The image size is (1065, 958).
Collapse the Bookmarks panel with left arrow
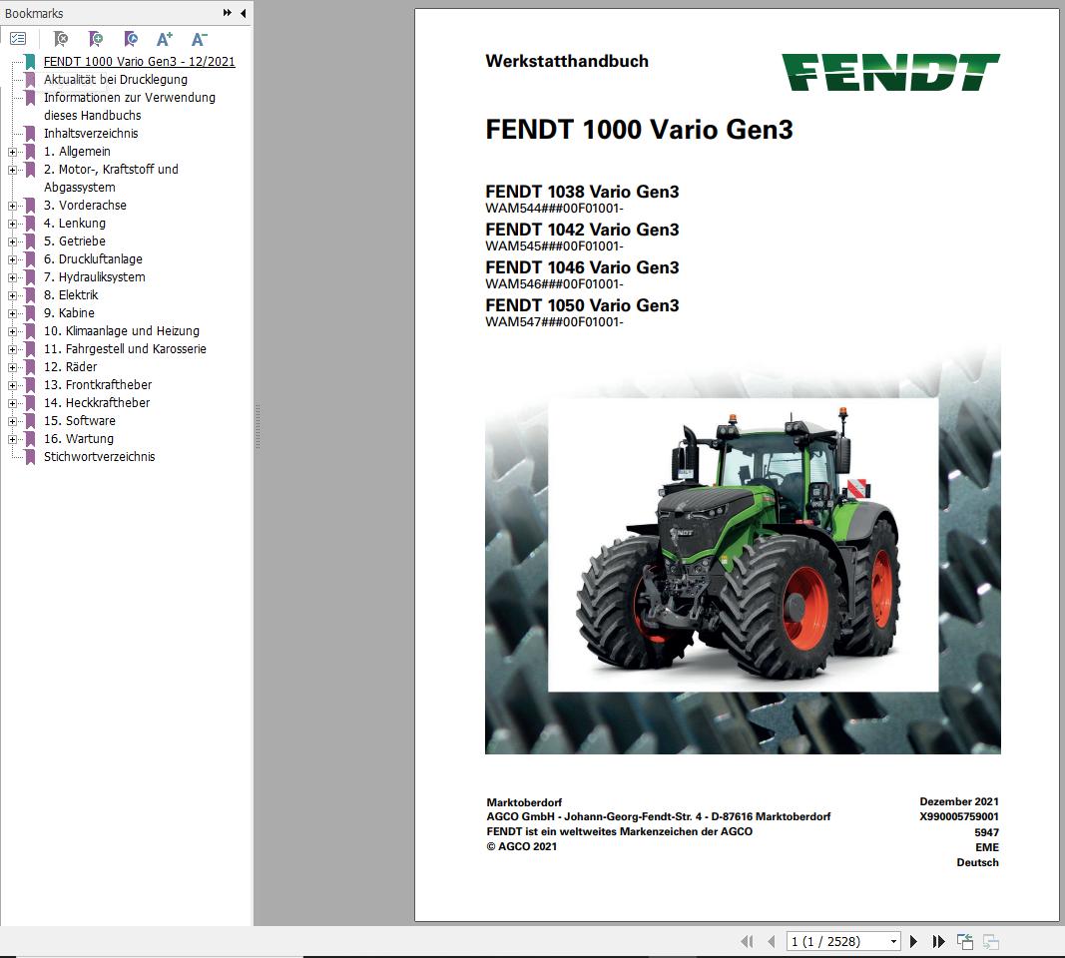click(x=244, y=13)
